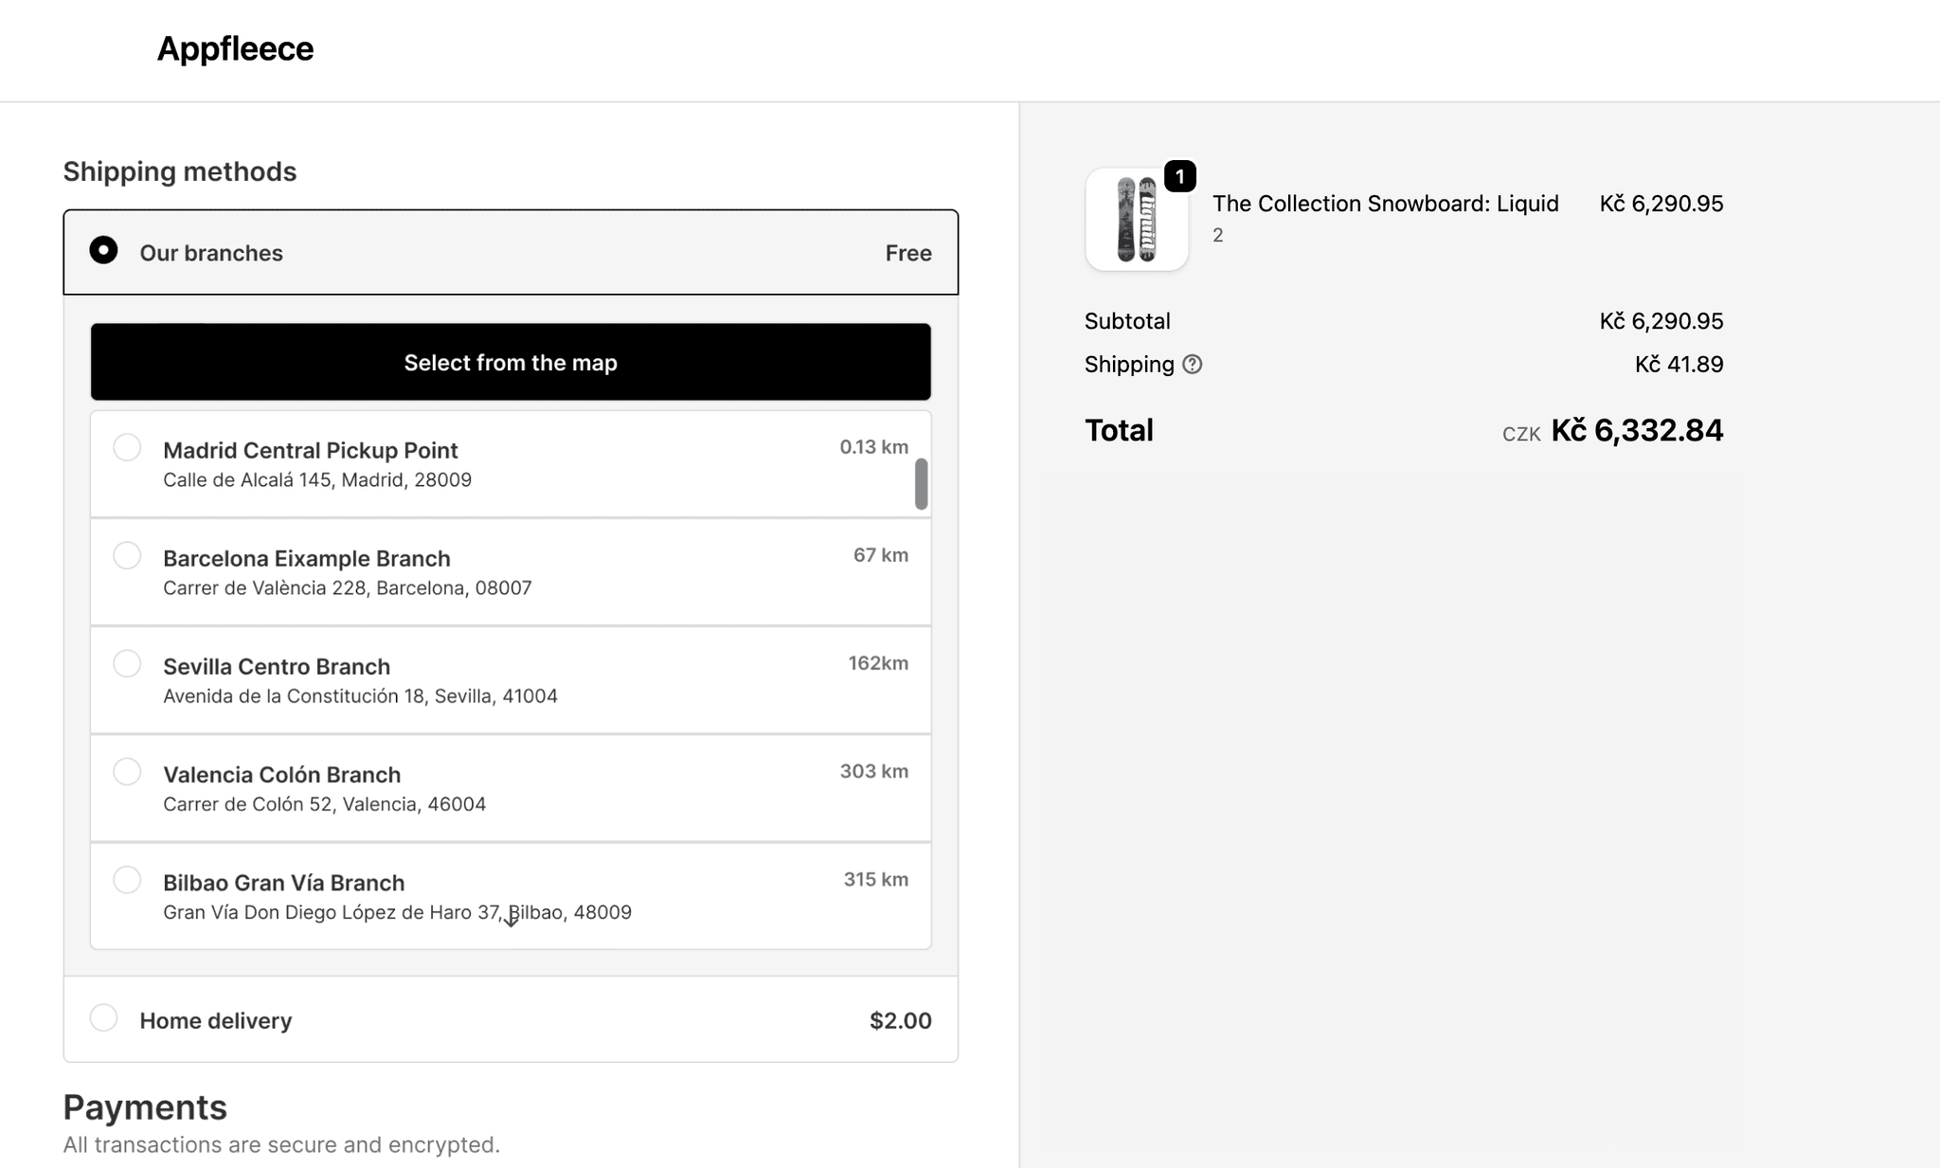Click the 315 km distance label

(875, 879)
